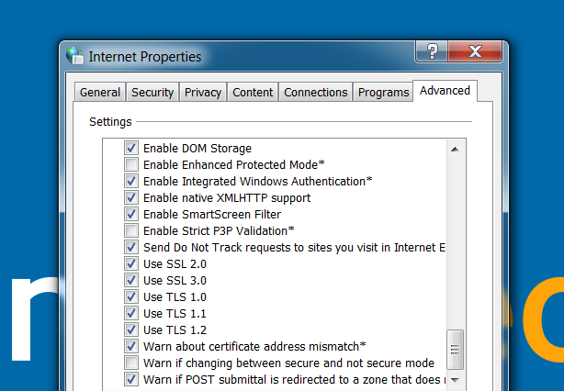Viewport: 564px width, 391px height.
Task: Click the settings list scroll up arrow
Action: point(455,149)
